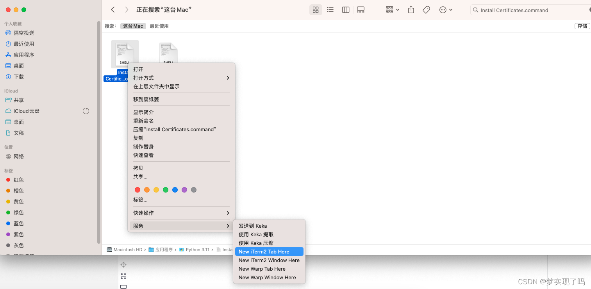Choose 显示简介 in context menu

tap(181, 112)
